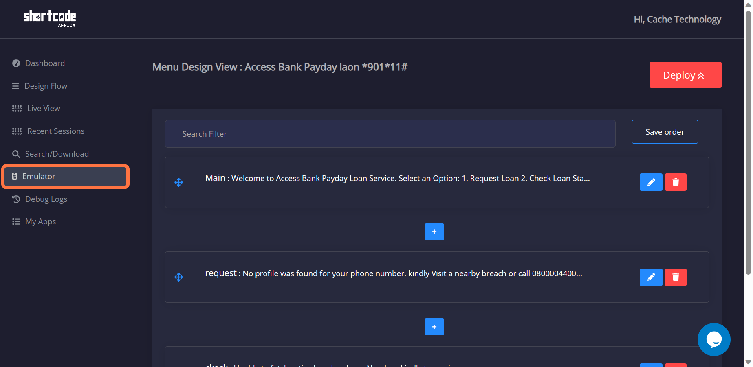Edit the Main menu item
The height and width of the screenshot is (367, 753).
tap(651, 182)
